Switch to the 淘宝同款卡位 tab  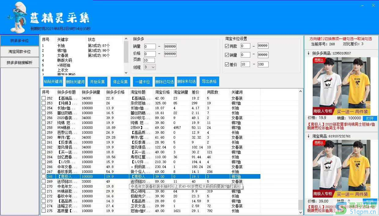[20, 51]
